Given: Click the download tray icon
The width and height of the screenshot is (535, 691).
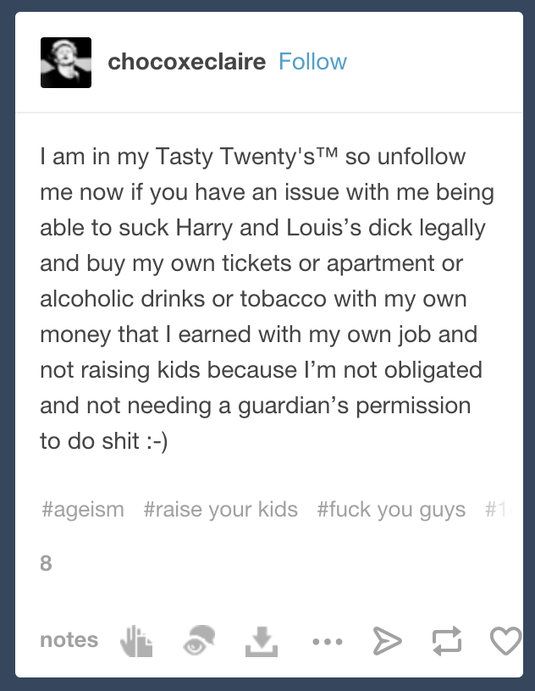Looking at the screenshot, I should [262, 642].
